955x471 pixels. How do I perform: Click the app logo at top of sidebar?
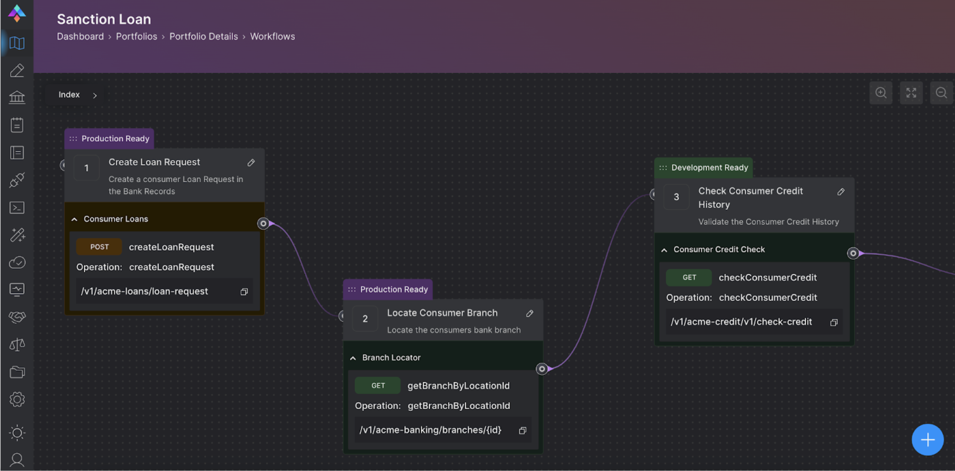coord(17,13)
